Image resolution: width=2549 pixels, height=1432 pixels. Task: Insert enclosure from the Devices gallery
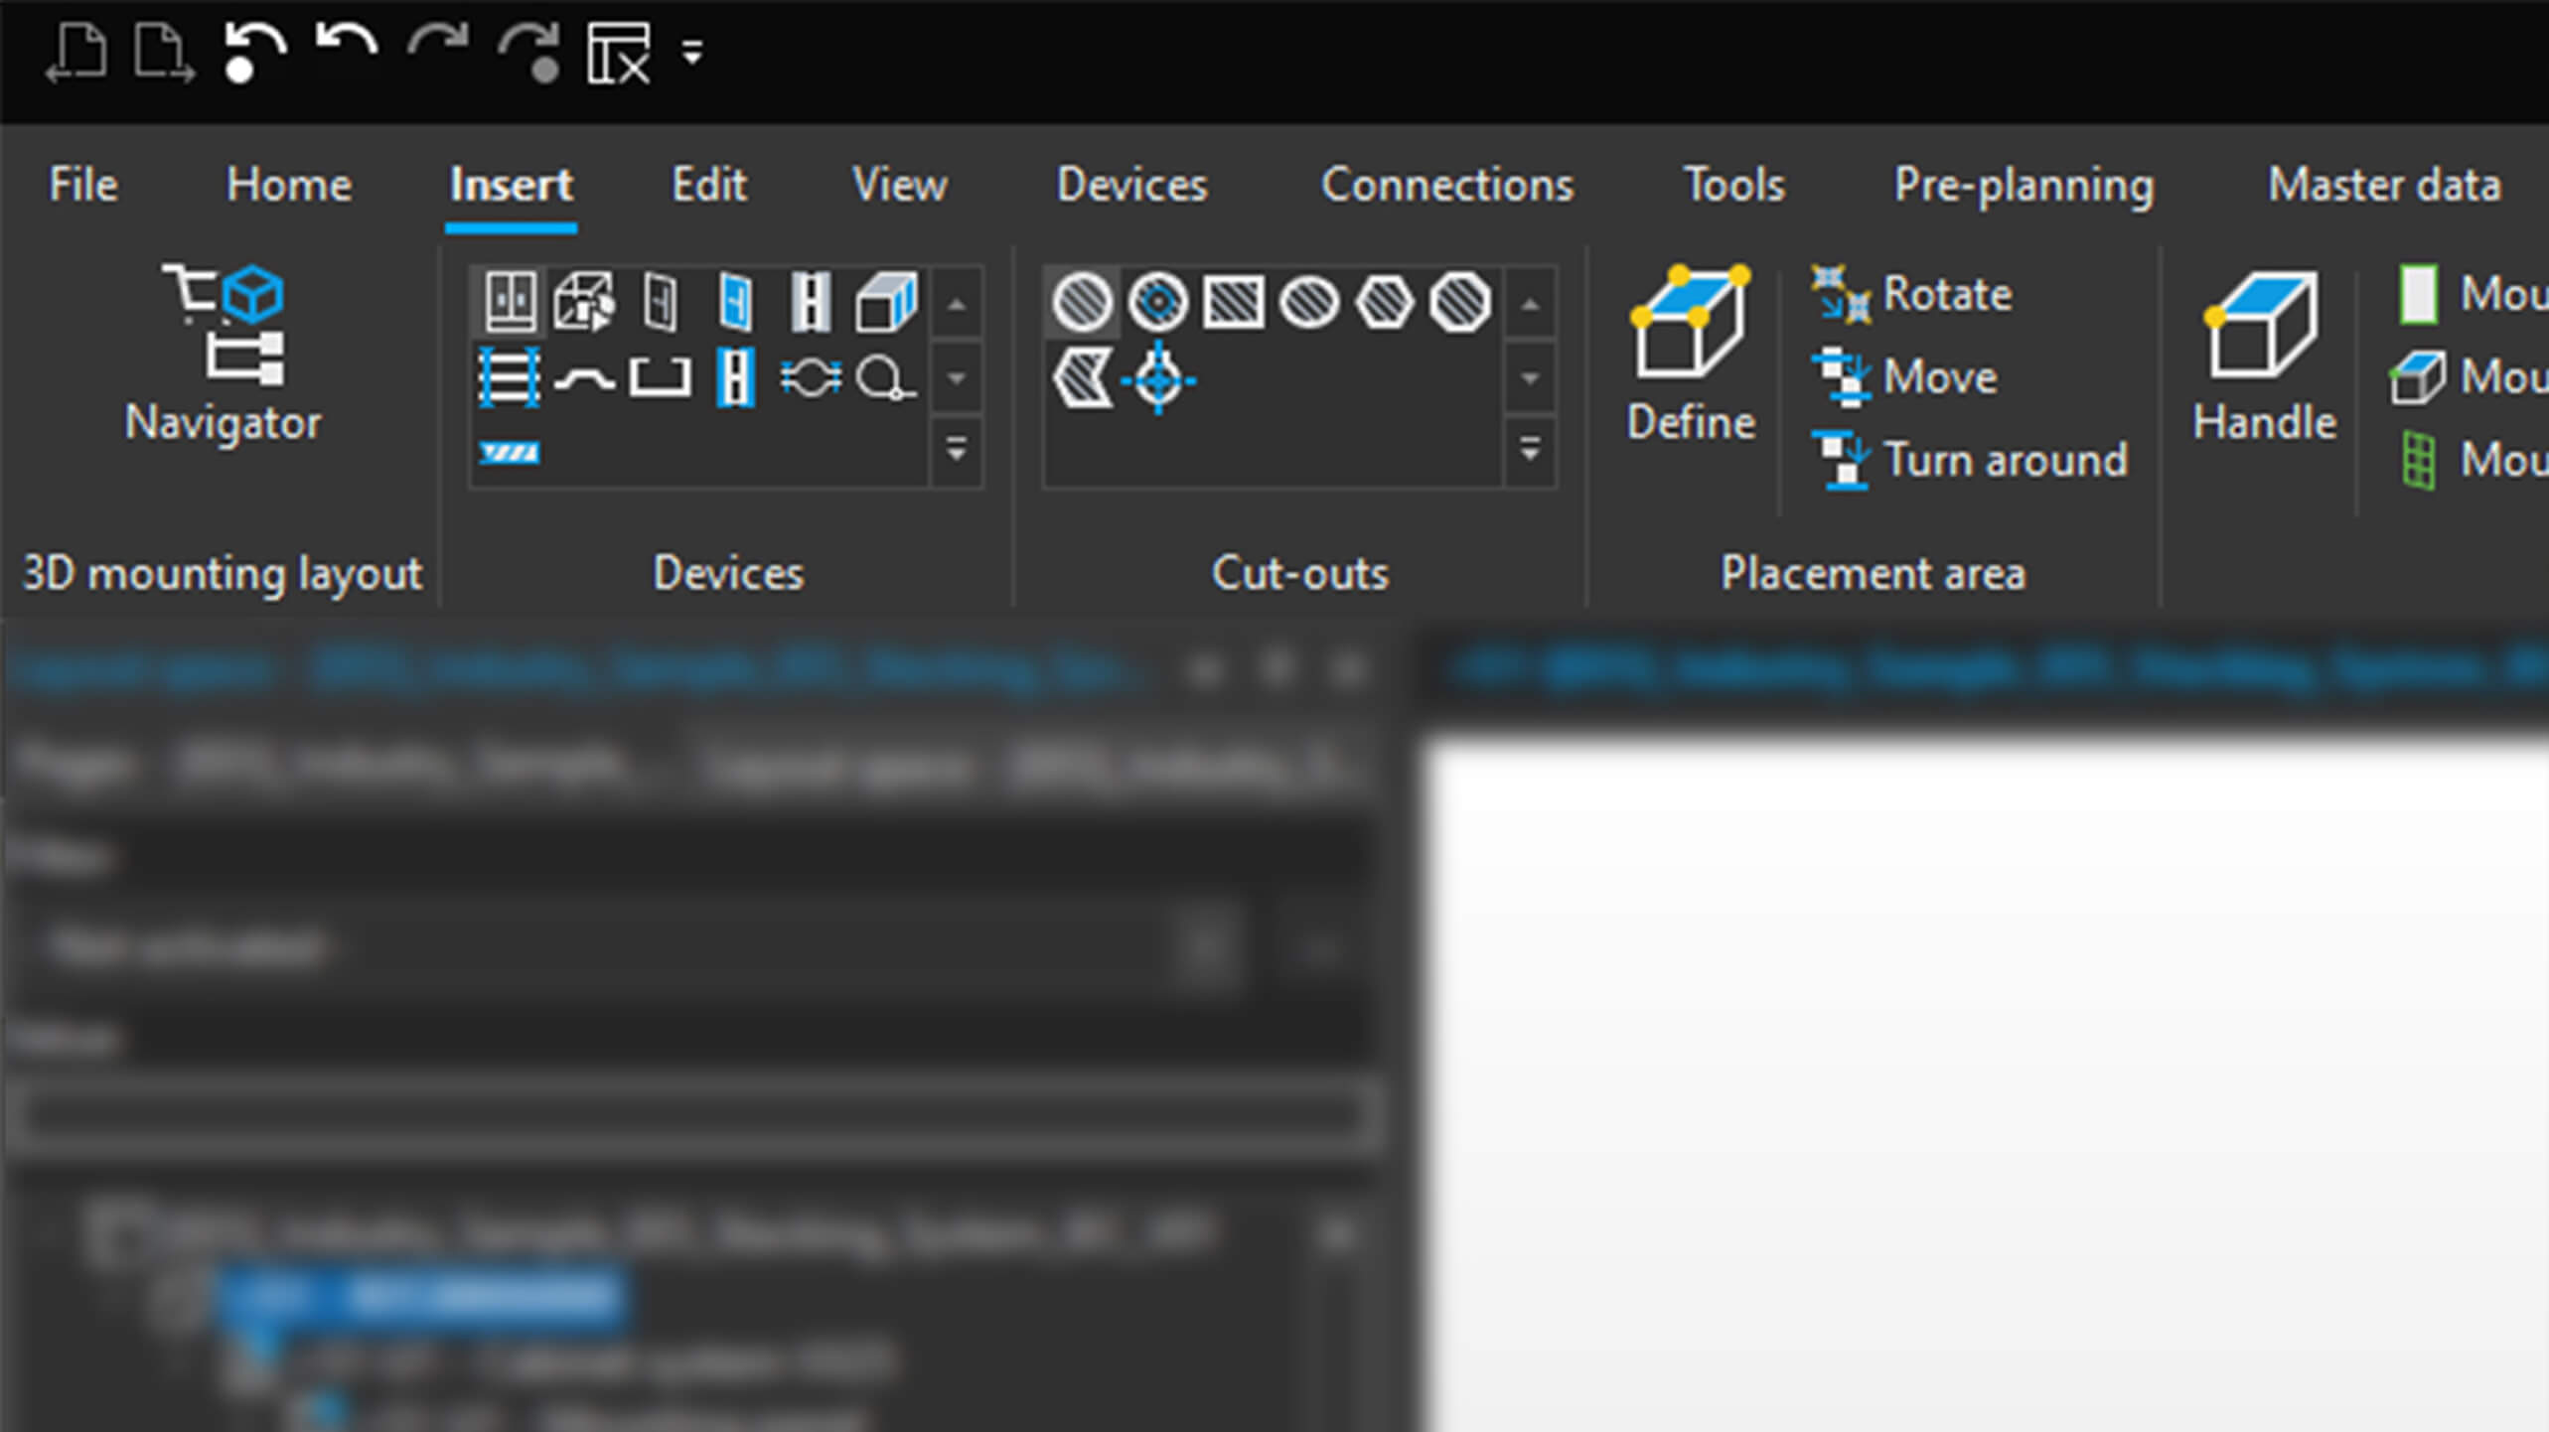[510, 300]
